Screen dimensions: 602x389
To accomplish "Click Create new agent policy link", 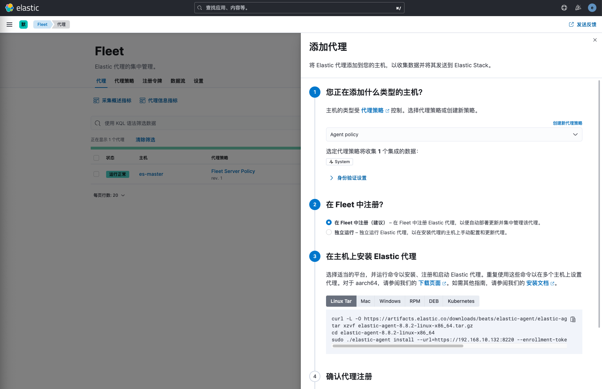I will point(567,123).
